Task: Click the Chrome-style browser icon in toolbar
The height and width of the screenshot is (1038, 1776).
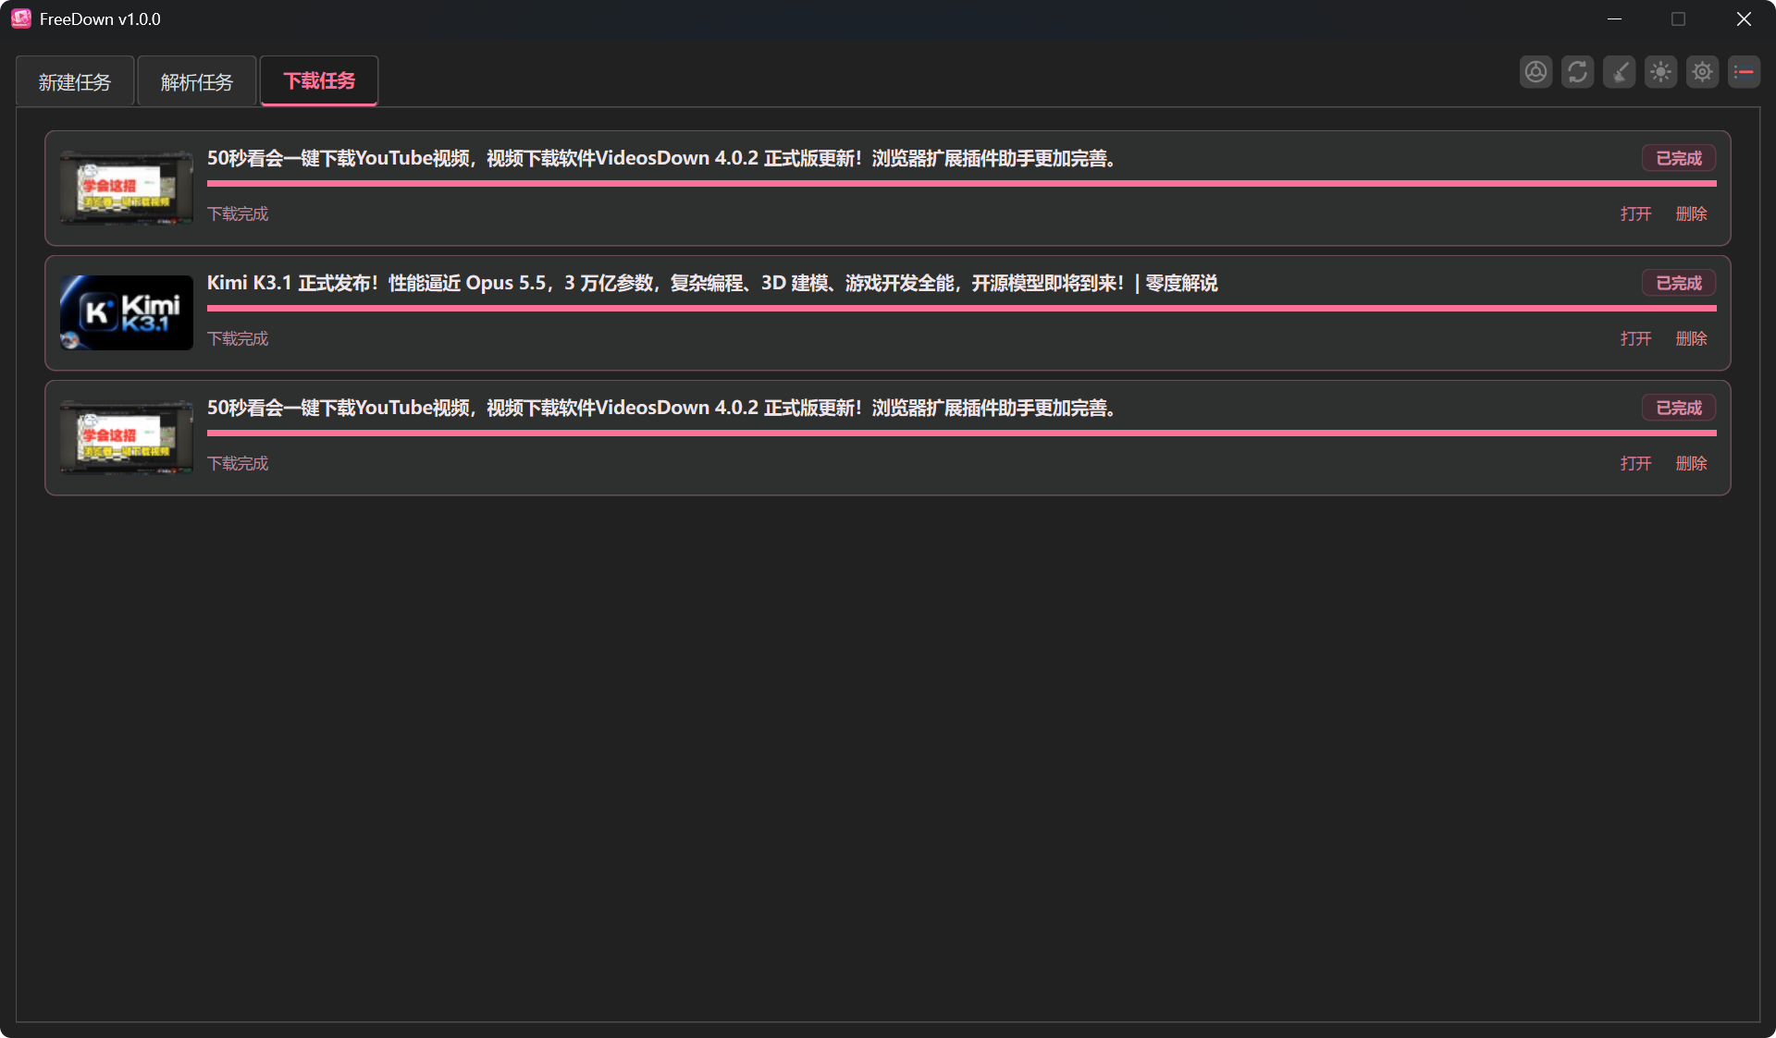Action: 1535,72
